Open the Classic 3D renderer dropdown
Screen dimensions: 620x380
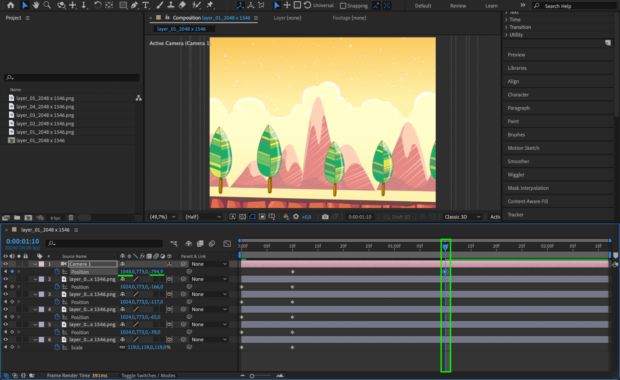click(x=462, y=217)
